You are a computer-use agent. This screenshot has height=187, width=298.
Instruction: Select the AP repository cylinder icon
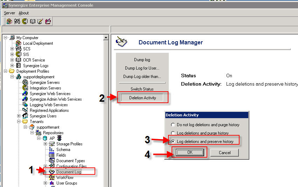coord(45,138)
